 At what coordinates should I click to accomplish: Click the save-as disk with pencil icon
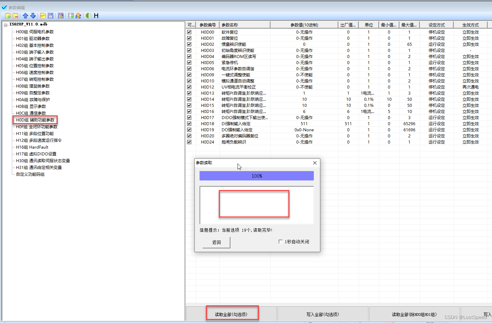(x=61, y=16)
